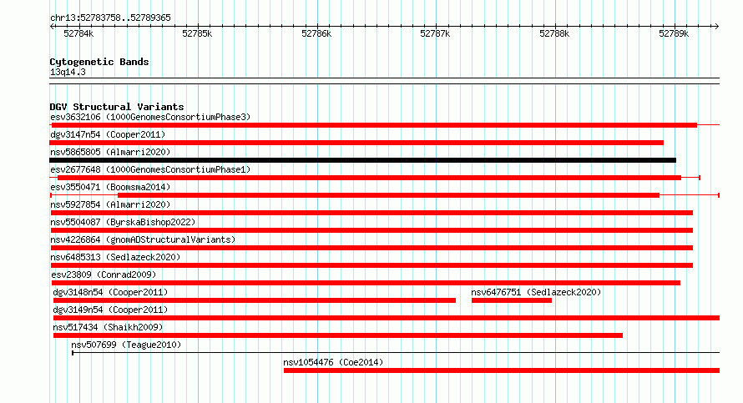Screen dimensions: 743x403
Task: Click the dgv3148n54 red variant bar
Action: 255,300
